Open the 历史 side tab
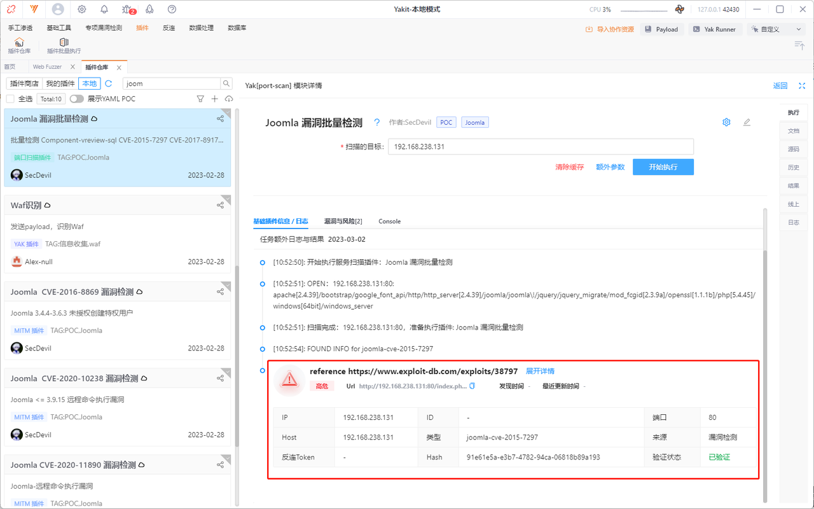 click(794, 167)
